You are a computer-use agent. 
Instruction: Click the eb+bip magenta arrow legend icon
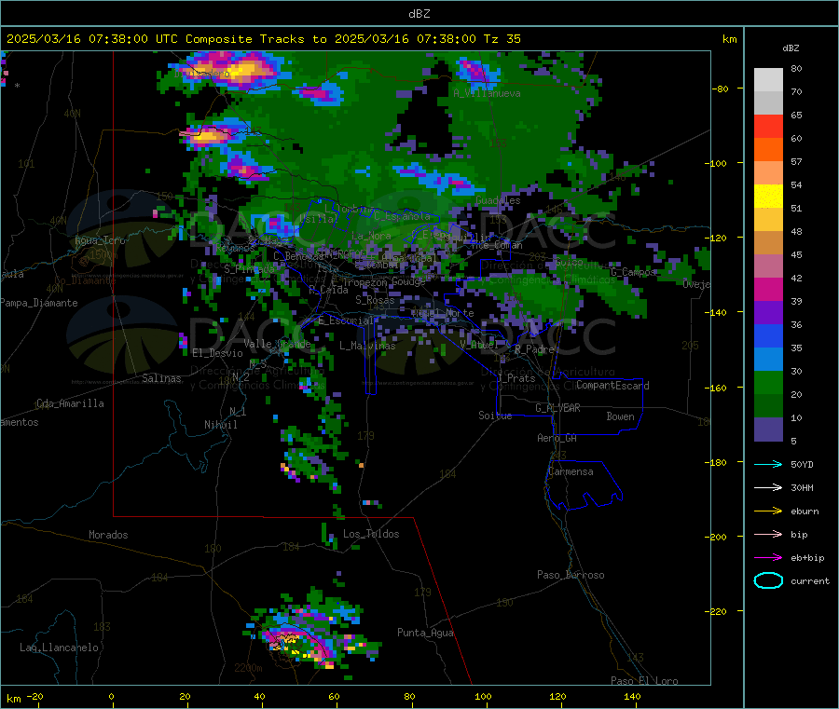[768, 558]
